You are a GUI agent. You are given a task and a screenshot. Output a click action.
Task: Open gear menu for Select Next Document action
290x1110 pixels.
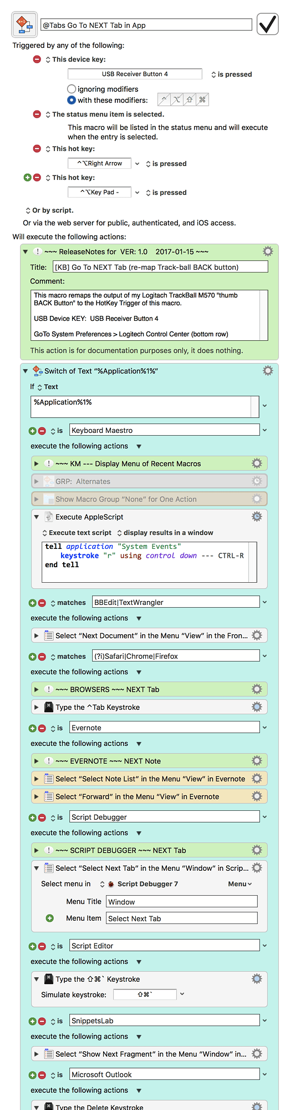tap(257, 635)
